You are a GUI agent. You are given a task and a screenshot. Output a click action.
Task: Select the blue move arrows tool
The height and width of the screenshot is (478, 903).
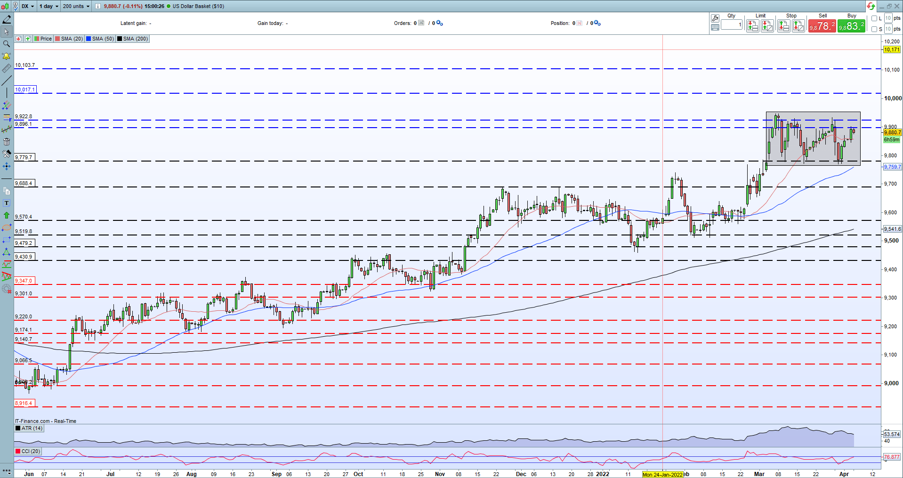(x=7, y=166)
